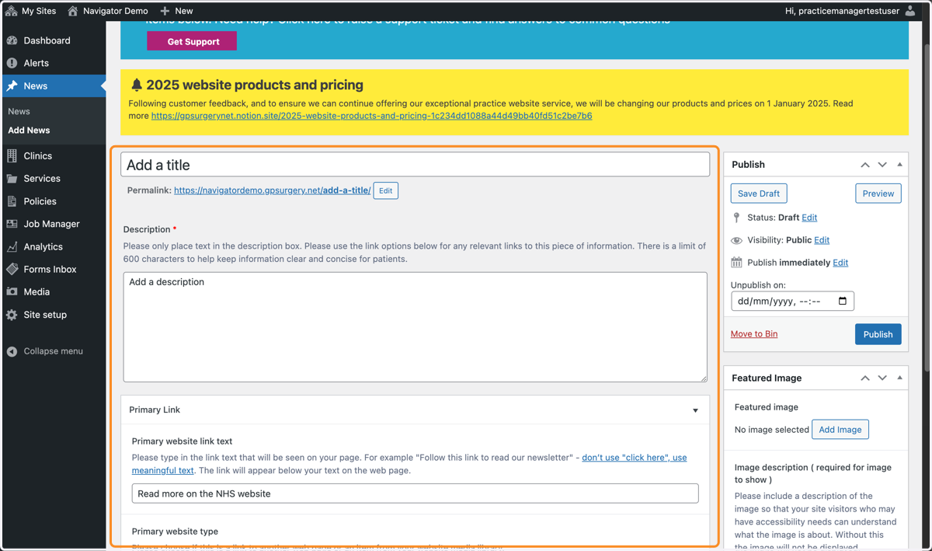The height and width of the screenshot is (551, 932).
Task: Open the 2025 pricing notion link
Action: click(371, 116)
